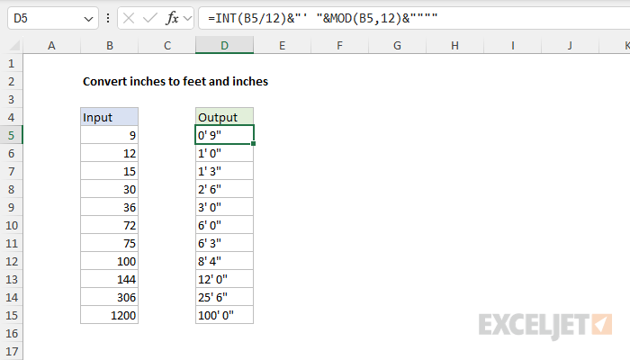This screenshot has width=630, height=360.
Task: Click the Output header cell
Action: coord(224,117)
